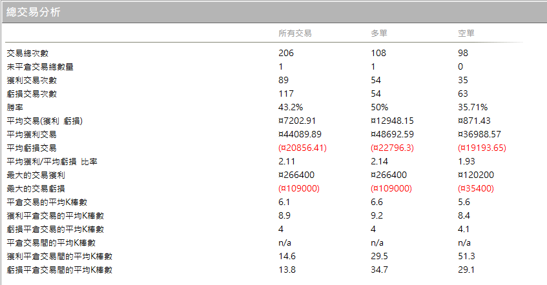The height and width of the screenshot is (285, 547).
Task: Click short max loss (¤35400)
Action: pyautogui.click(x=476, y=189)
